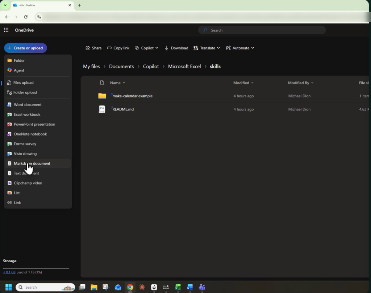This screenshot has width=371, height=293.
Task: Click the README.md markdown file icon
Action: click(x=102, y=109)
